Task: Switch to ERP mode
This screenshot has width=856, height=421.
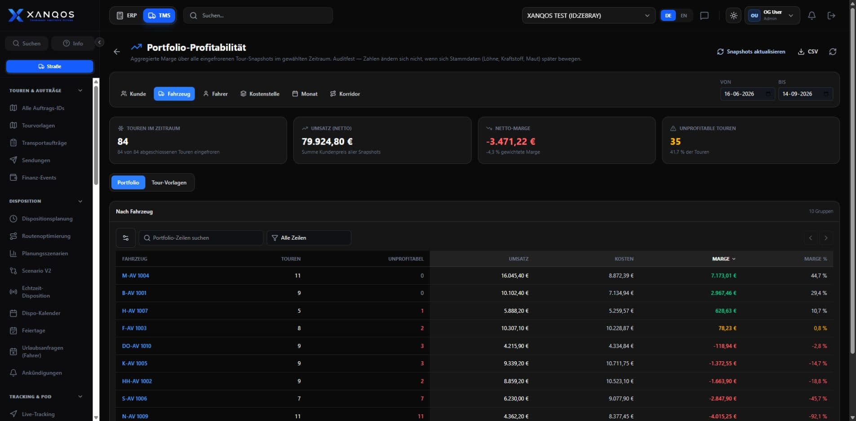Action: 127,15
